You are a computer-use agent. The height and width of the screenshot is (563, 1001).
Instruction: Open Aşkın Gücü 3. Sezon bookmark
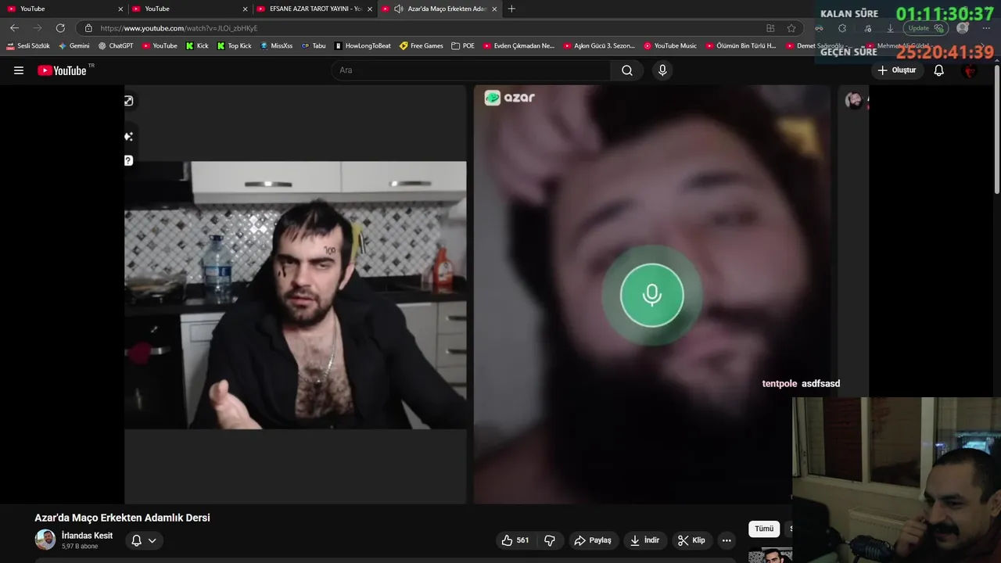tap(599, 46)
